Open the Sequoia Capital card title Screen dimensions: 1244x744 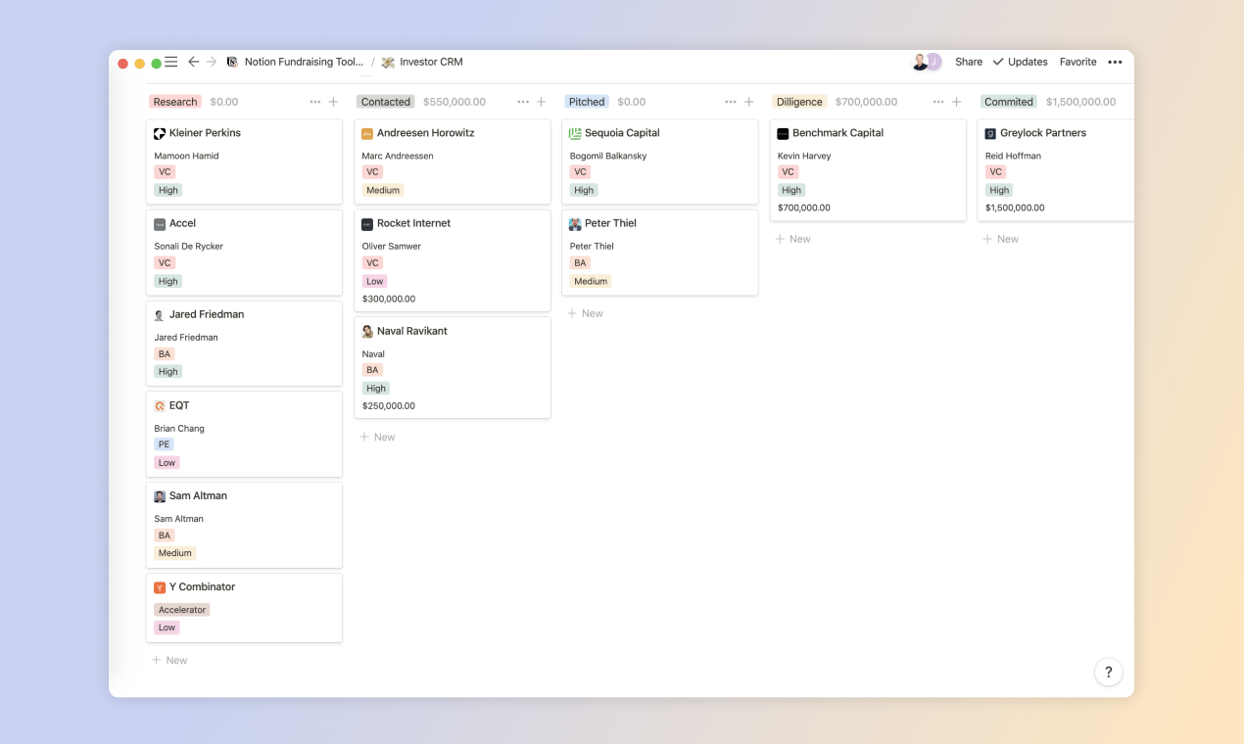622,133
